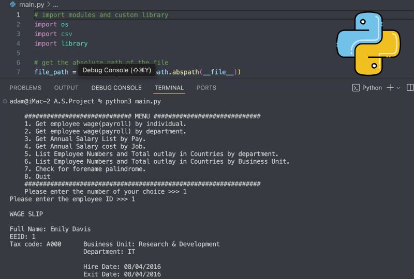Image resolution: width=414 pixels, height=279 pixels.
Task: Select the Debug Console tab
Action: pos(116,88)
